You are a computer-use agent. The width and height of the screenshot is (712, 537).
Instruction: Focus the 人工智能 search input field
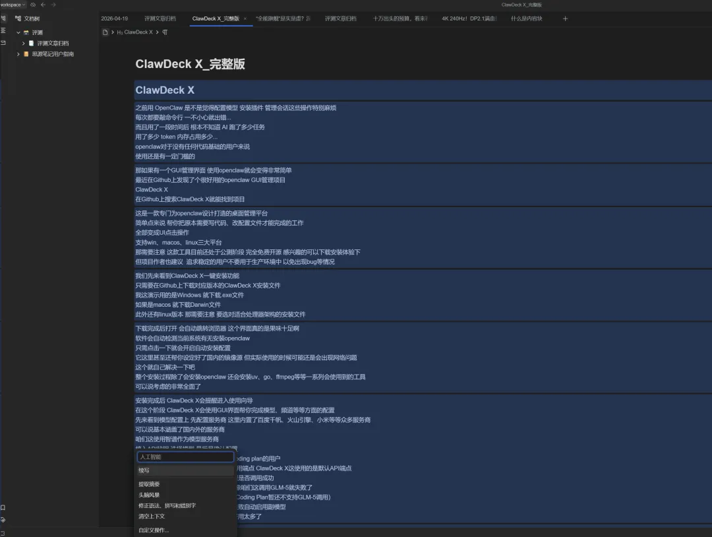point(186,457)
